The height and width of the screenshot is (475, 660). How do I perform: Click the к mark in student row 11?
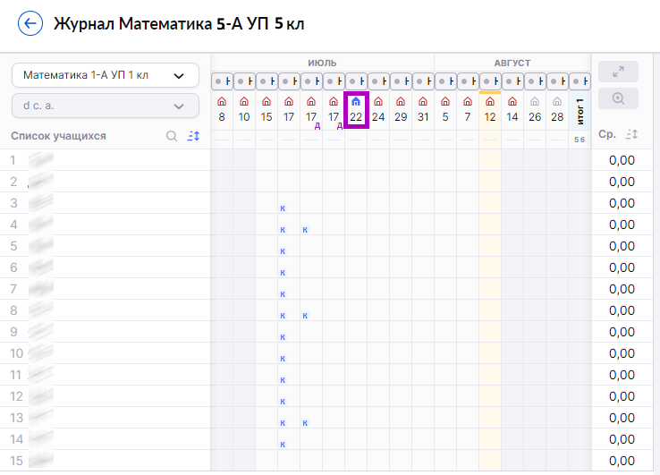click(x=283, y=380)
